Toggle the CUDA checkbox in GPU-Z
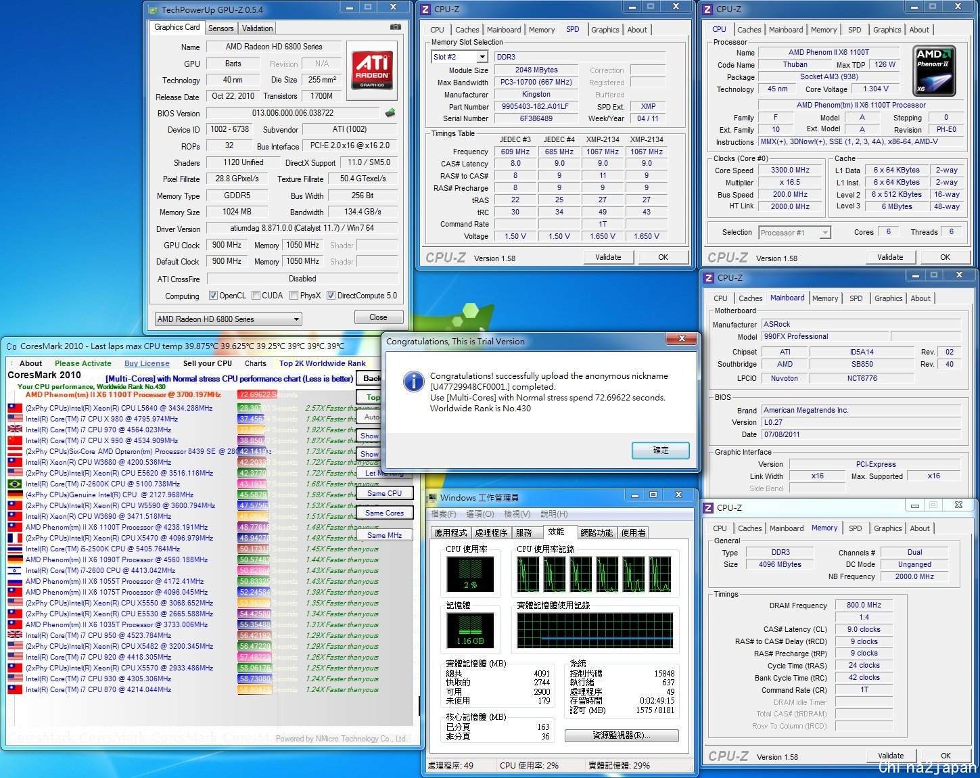This screenshot has width=980, height=778. (256, 296)
